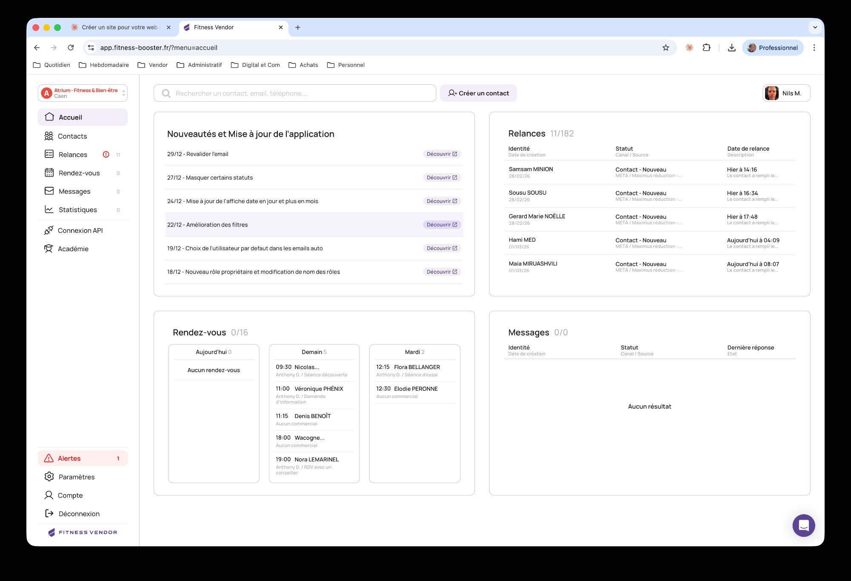
Task: Click the contact search field
Action: [x=294, y=93]
